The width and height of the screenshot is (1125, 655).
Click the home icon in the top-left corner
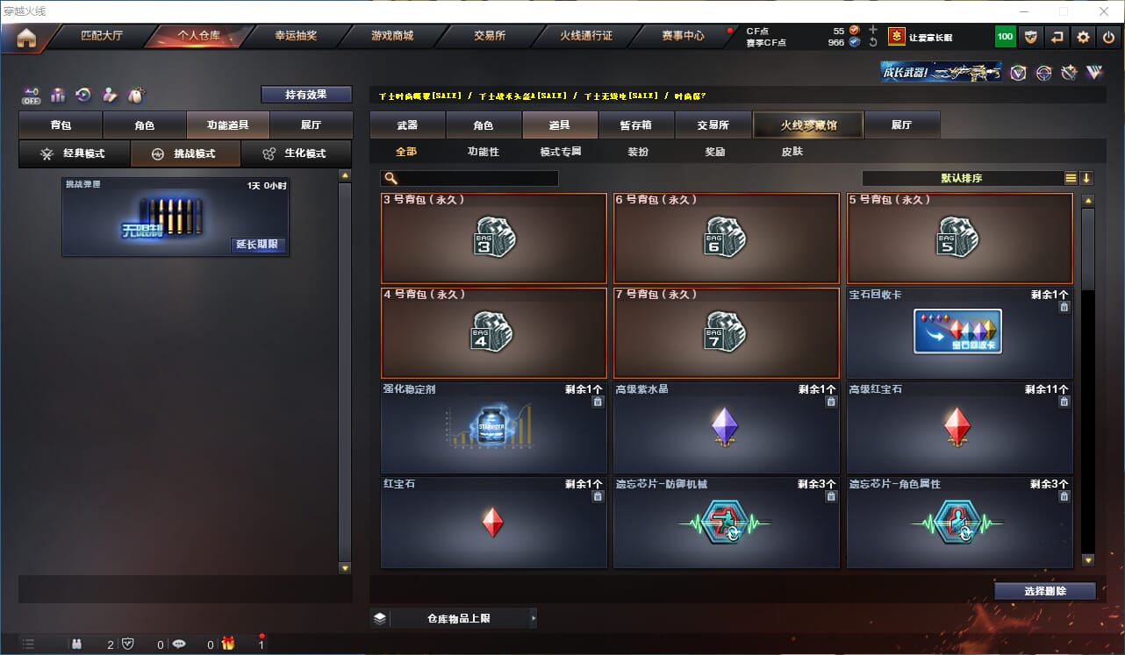[26, 38]
